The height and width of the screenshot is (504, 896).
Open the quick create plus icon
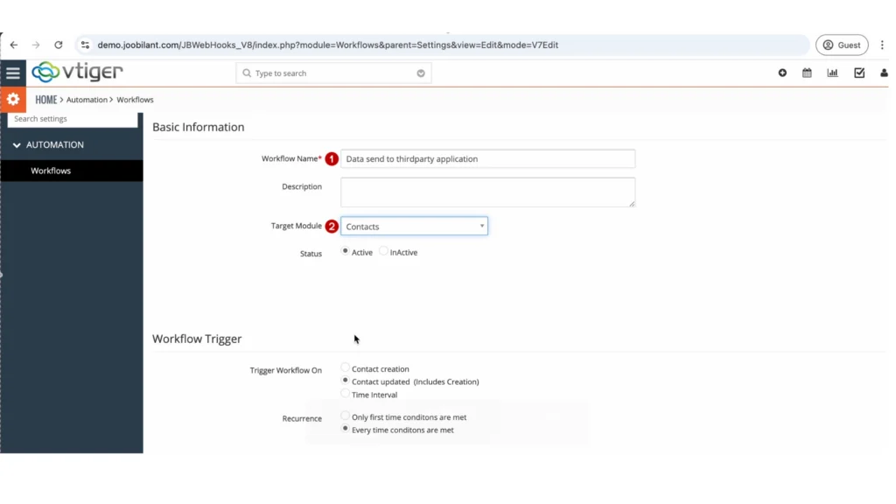781,73
